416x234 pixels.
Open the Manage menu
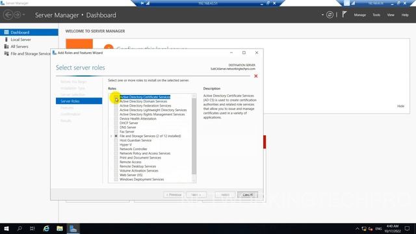pos(359,15)
